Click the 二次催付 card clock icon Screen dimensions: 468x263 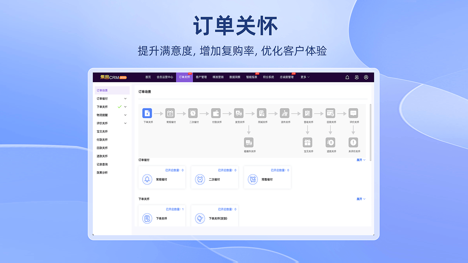tap(200, 179)
